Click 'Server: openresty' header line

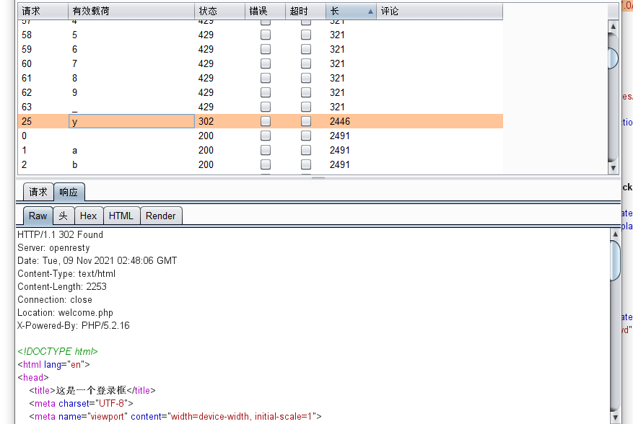(x=53, y=248)
